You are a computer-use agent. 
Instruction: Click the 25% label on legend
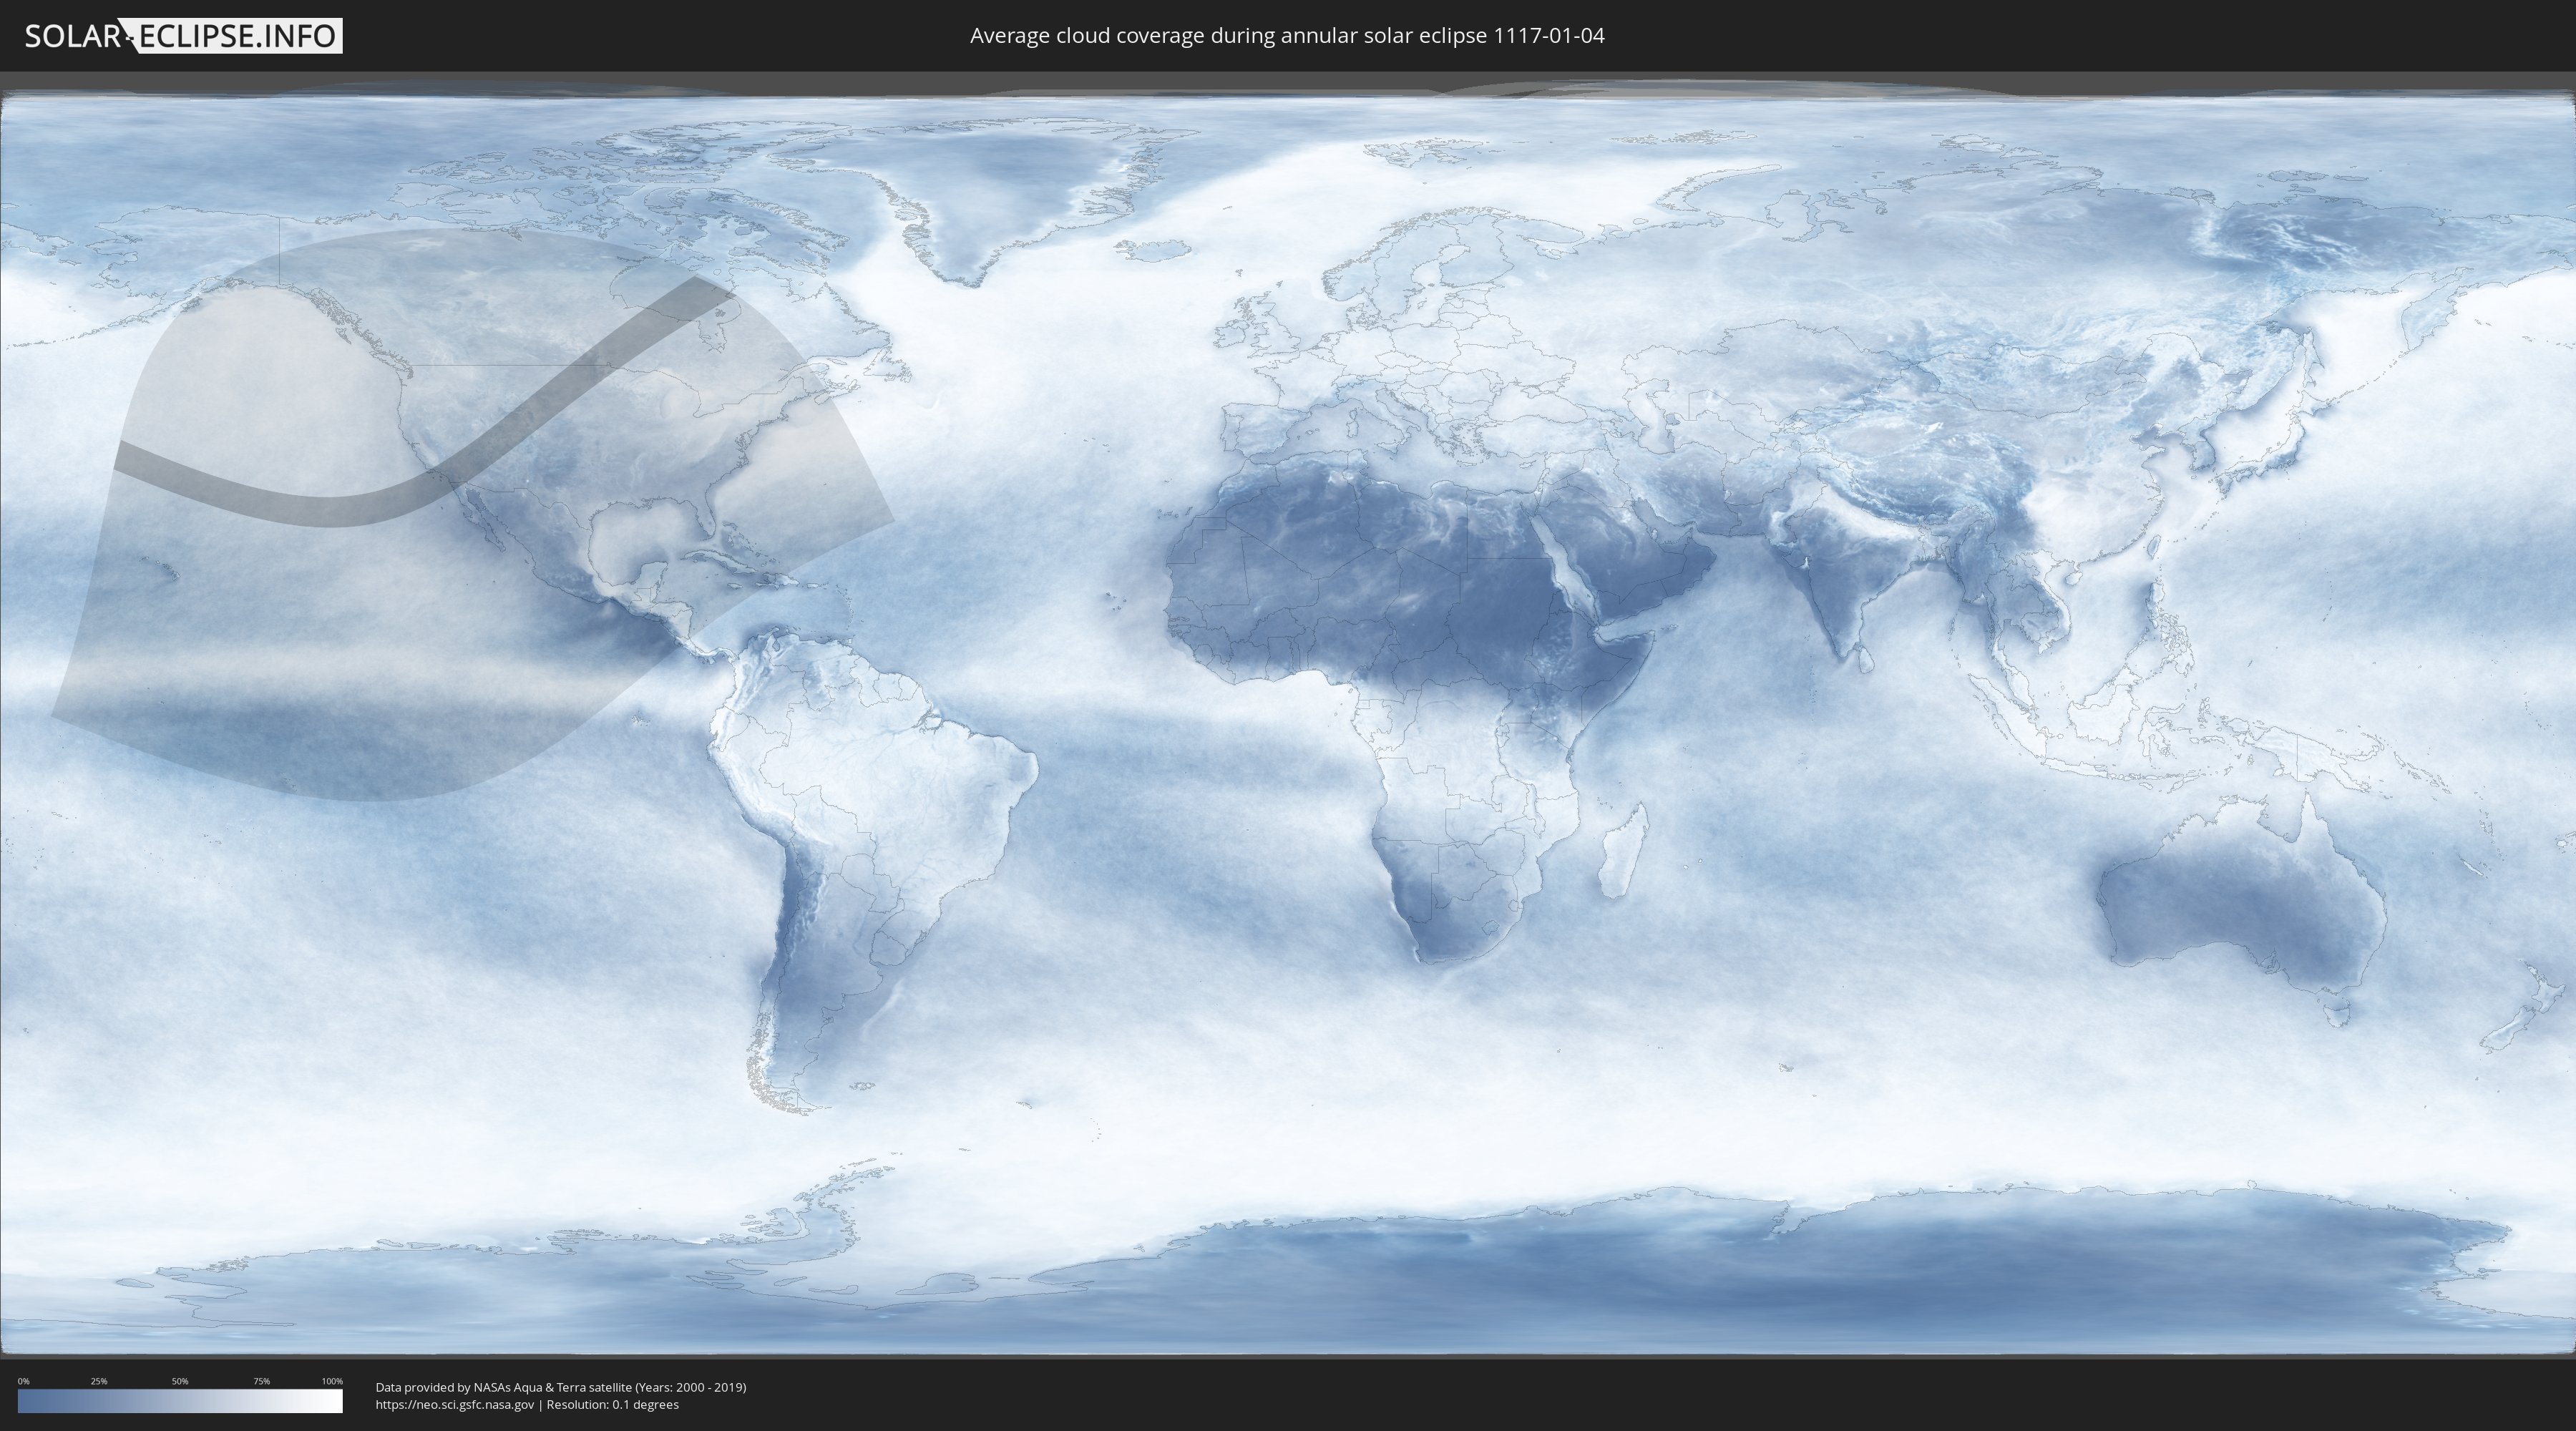[x=99, y=1381]
